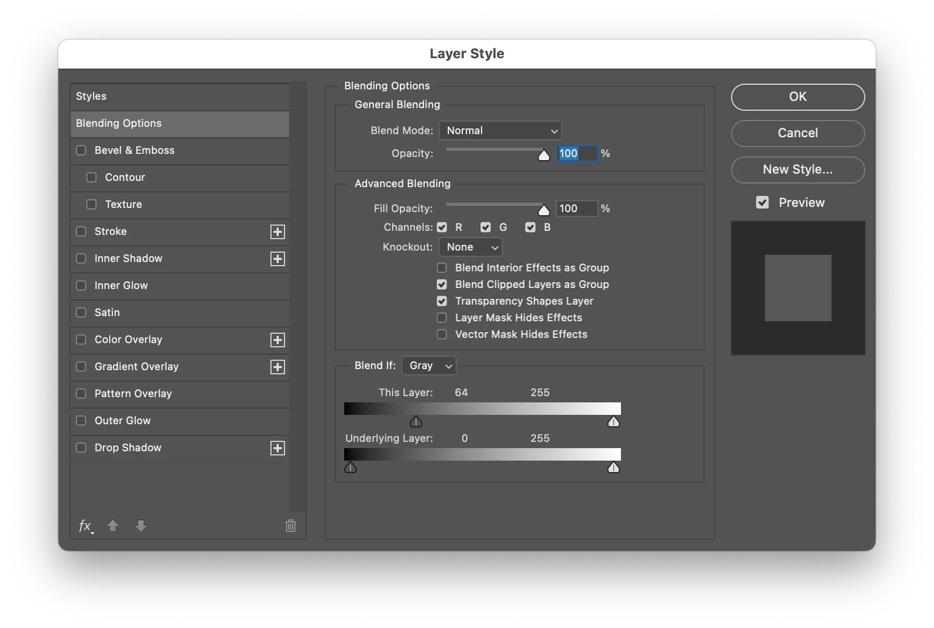
Task: Click Underlying Layer black slider handle
Action: point(351,467)
